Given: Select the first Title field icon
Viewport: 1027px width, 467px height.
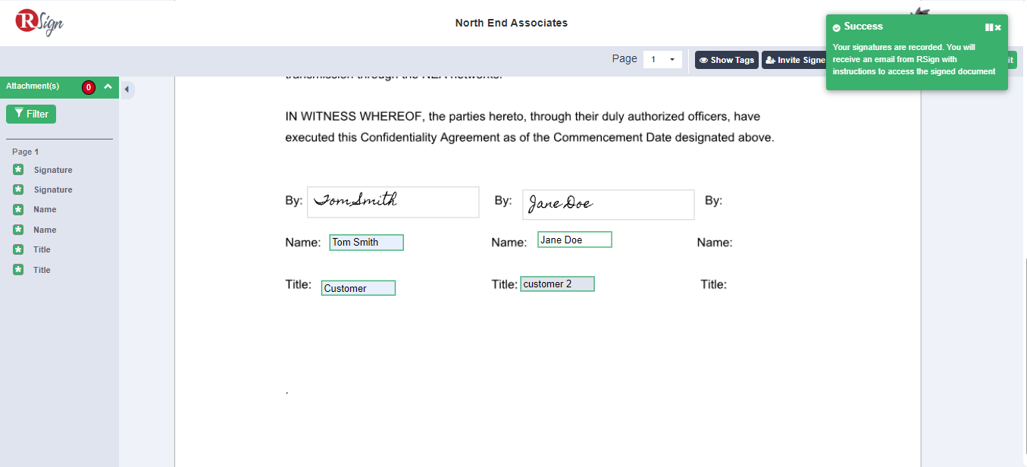Looking at the screenshot, I should tap(17, 249).
